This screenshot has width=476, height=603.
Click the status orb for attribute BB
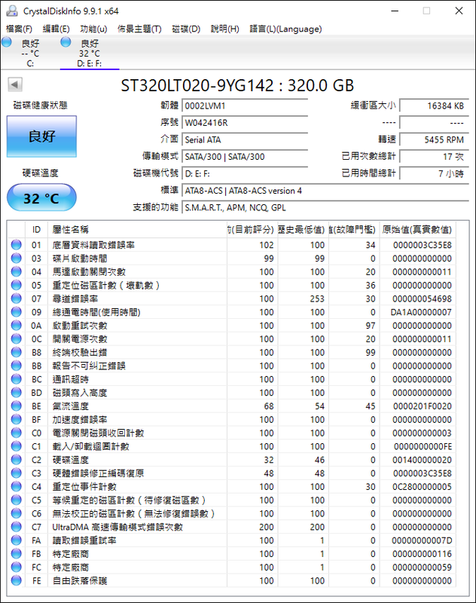17,366
